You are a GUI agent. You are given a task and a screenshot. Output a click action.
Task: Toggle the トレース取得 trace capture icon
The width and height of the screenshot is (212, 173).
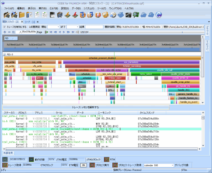pos(5,165)
